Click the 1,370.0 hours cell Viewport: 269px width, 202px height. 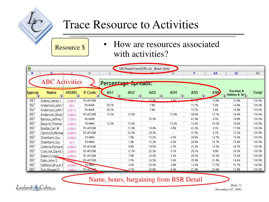pyautogui.click(x=71, y=119)
